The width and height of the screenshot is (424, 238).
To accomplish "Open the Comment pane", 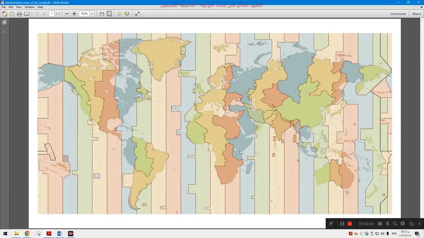I will tap(398, 14).
